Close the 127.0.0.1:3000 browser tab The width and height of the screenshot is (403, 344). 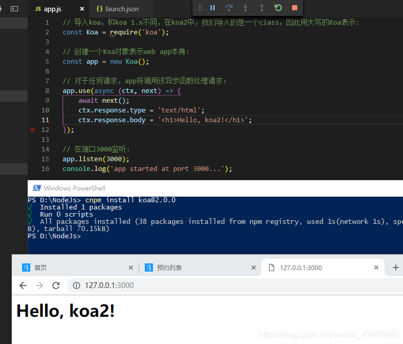376,267
